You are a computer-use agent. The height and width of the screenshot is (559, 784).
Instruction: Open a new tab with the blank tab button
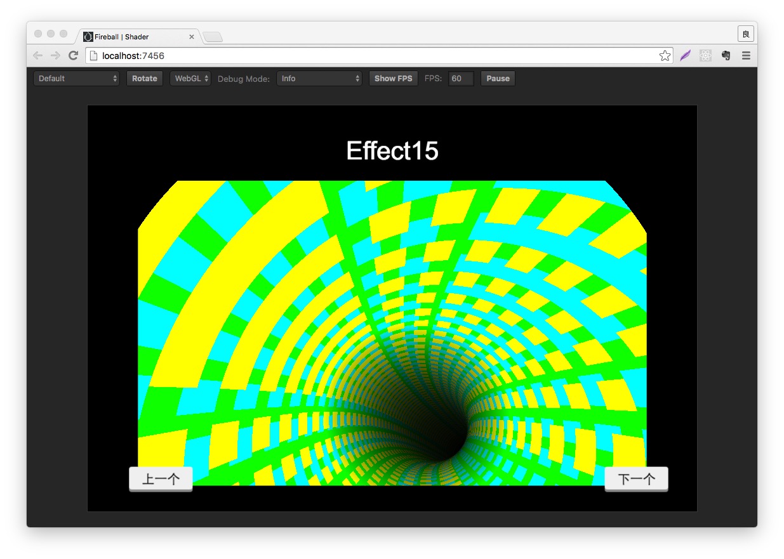213,37
